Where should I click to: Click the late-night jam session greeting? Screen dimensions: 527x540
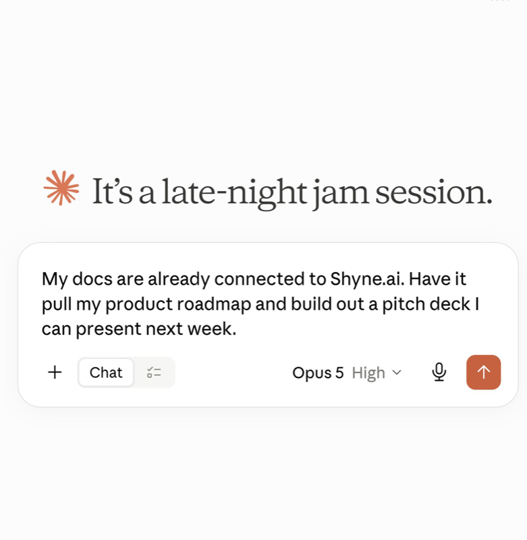tap(292, 193)
